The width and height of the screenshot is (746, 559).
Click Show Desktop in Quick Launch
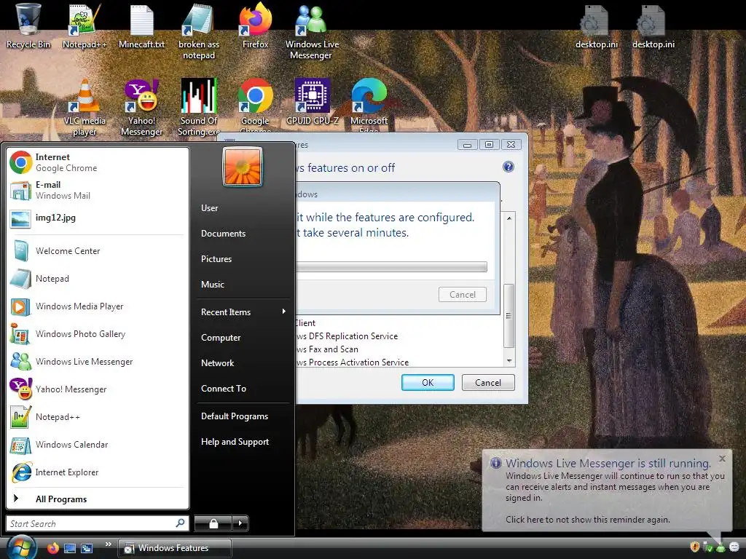tap(70, 548)
